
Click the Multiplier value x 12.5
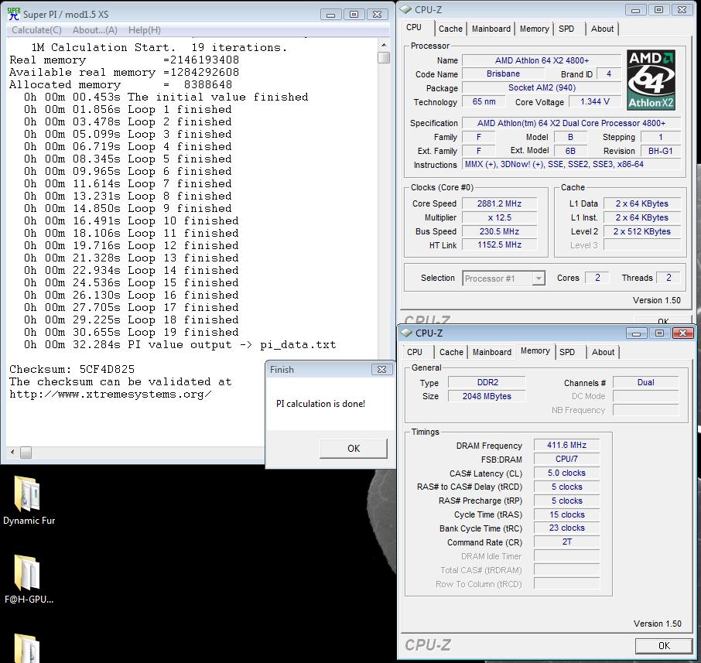pos(499,217)
